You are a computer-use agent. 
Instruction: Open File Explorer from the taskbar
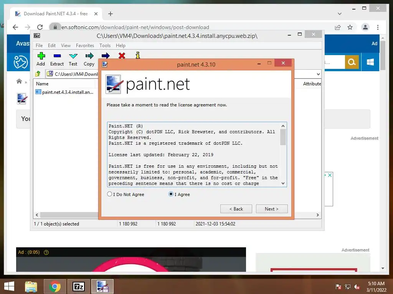31,286
